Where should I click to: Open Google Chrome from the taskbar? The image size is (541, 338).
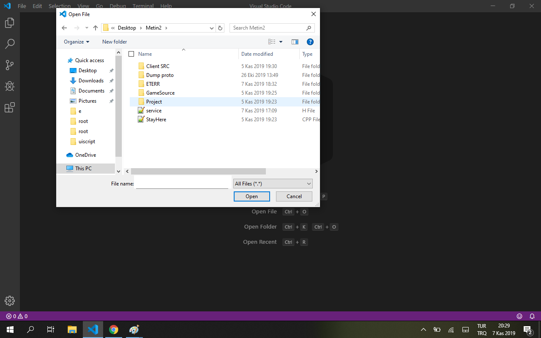[x=113, y=330]
